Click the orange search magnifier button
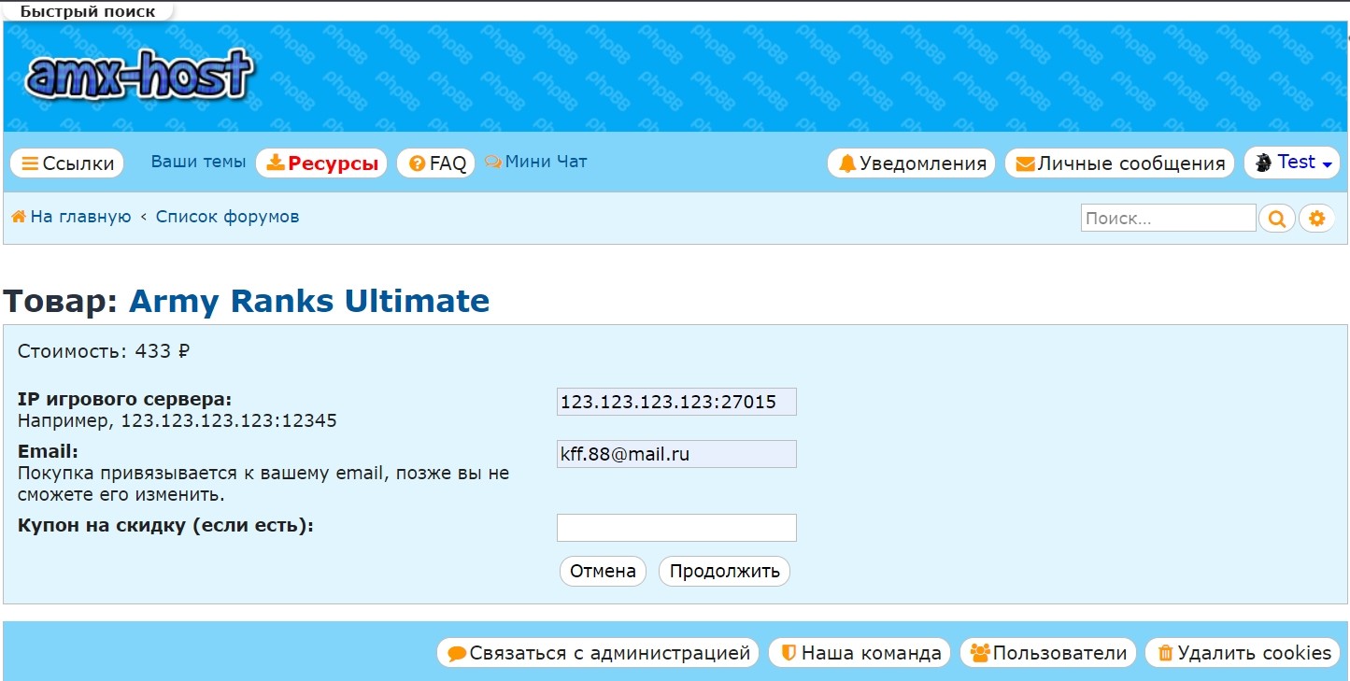This screenshot has width=1350, height=681. pyautogui.click(x=1277, y=219)
